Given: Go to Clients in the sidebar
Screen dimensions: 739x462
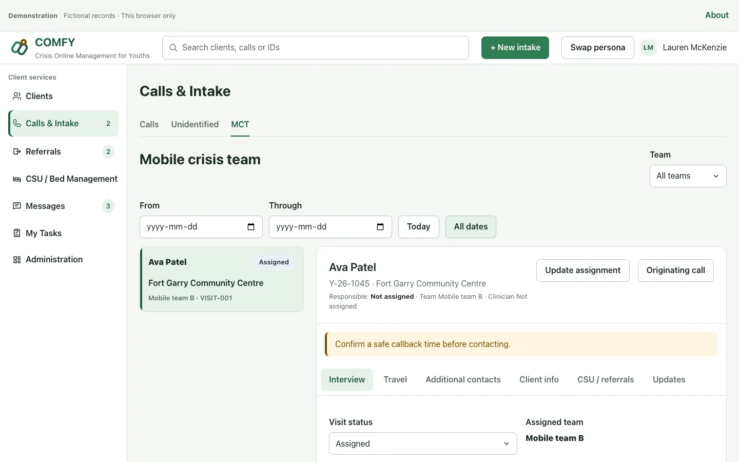Looking at the screenshot, I should 63,96.
